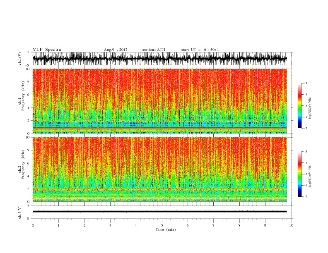Viewport: 328px width, 253px height.
Task: Click the flat ch.3 voltage trace
Action: click(159, 212)
